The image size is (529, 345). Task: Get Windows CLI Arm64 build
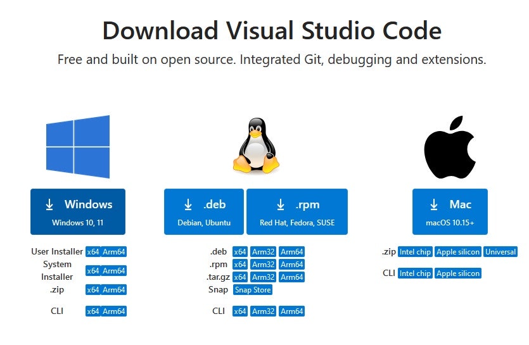(113, 311)
